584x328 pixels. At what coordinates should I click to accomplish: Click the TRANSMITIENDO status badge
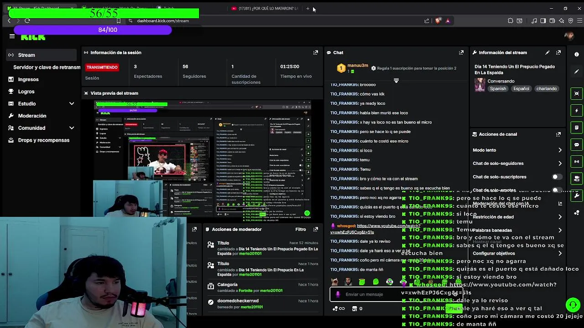[102, 67]
